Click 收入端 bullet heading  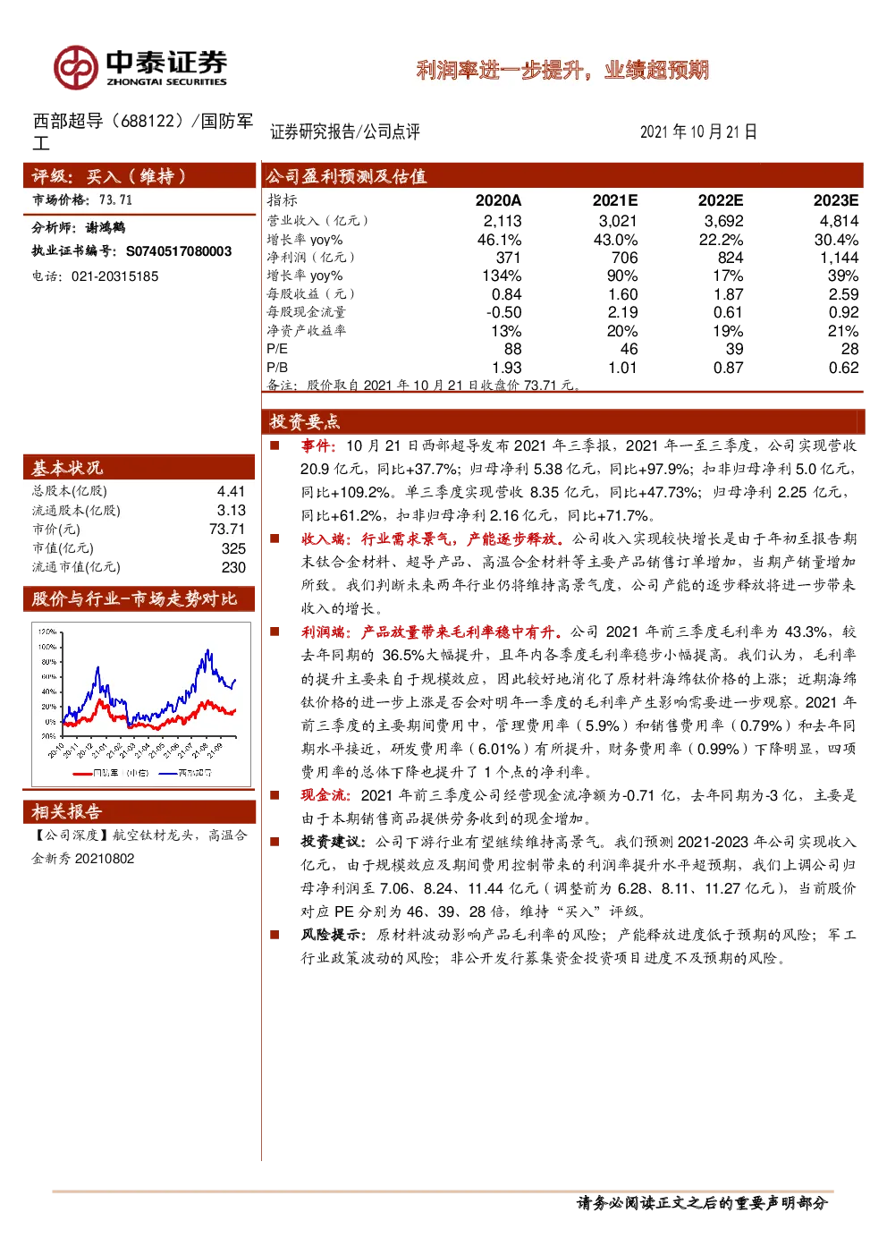(x=433, y=538)
